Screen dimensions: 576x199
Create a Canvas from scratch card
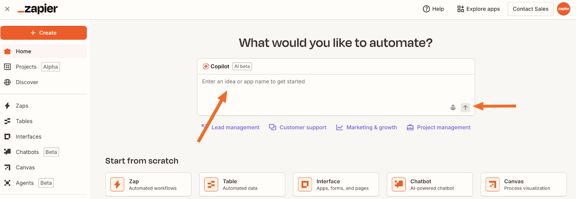click(524, 185)
